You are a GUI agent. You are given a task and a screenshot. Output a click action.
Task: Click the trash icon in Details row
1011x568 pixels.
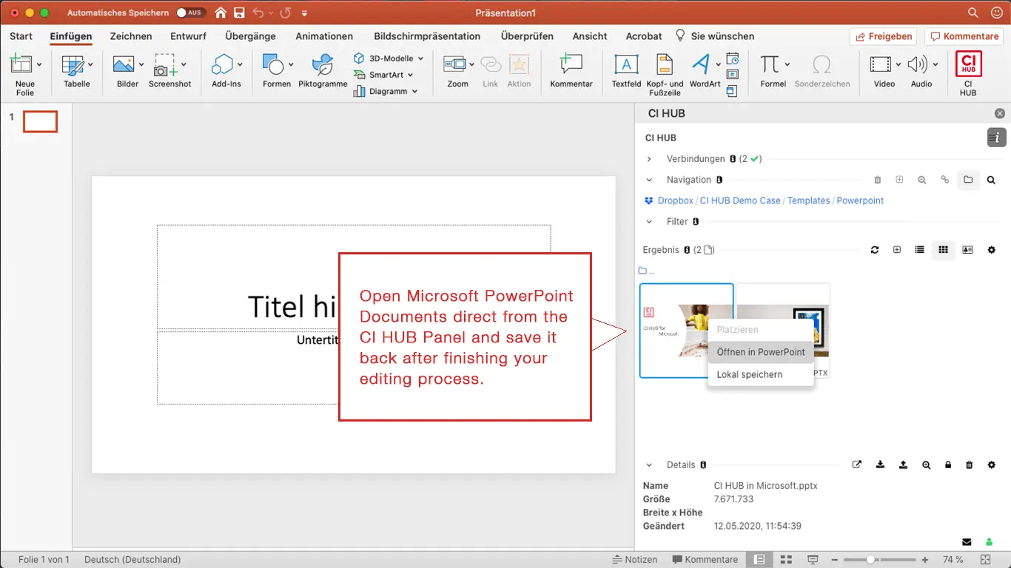(x=970, y=465)
